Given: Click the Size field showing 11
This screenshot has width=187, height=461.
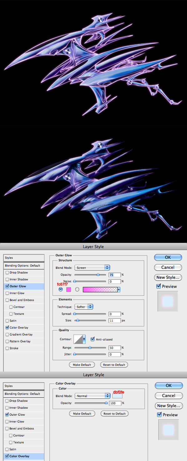Looking at the screenshot, I should (115, 320).
